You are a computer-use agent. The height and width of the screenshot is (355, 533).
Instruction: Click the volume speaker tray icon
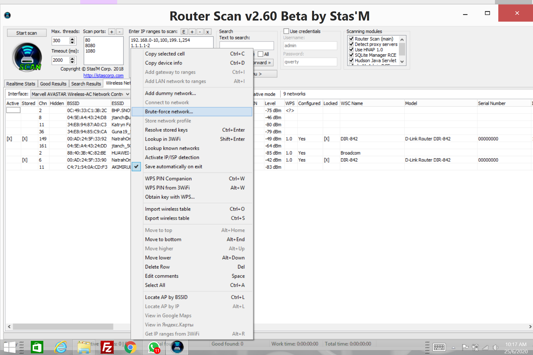point(496,347)
